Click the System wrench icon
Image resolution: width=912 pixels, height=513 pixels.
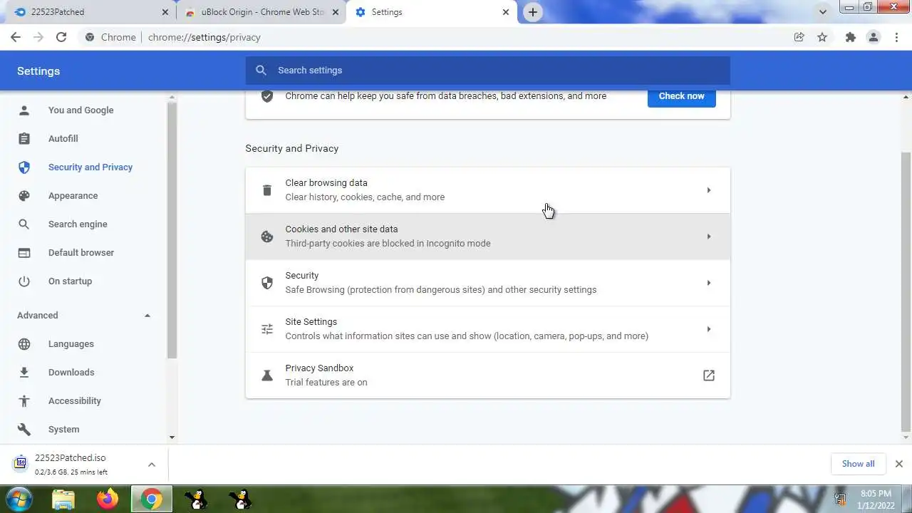tap(24, 430)
